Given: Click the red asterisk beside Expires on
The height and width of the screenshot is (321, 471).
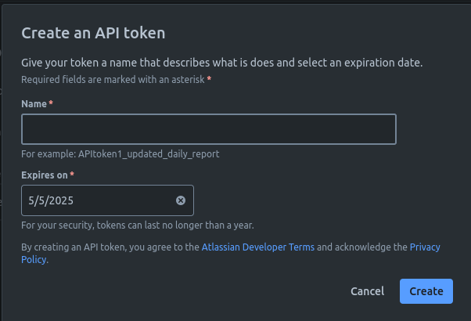Looking at the screenshot, I should (x=72, y=174).
